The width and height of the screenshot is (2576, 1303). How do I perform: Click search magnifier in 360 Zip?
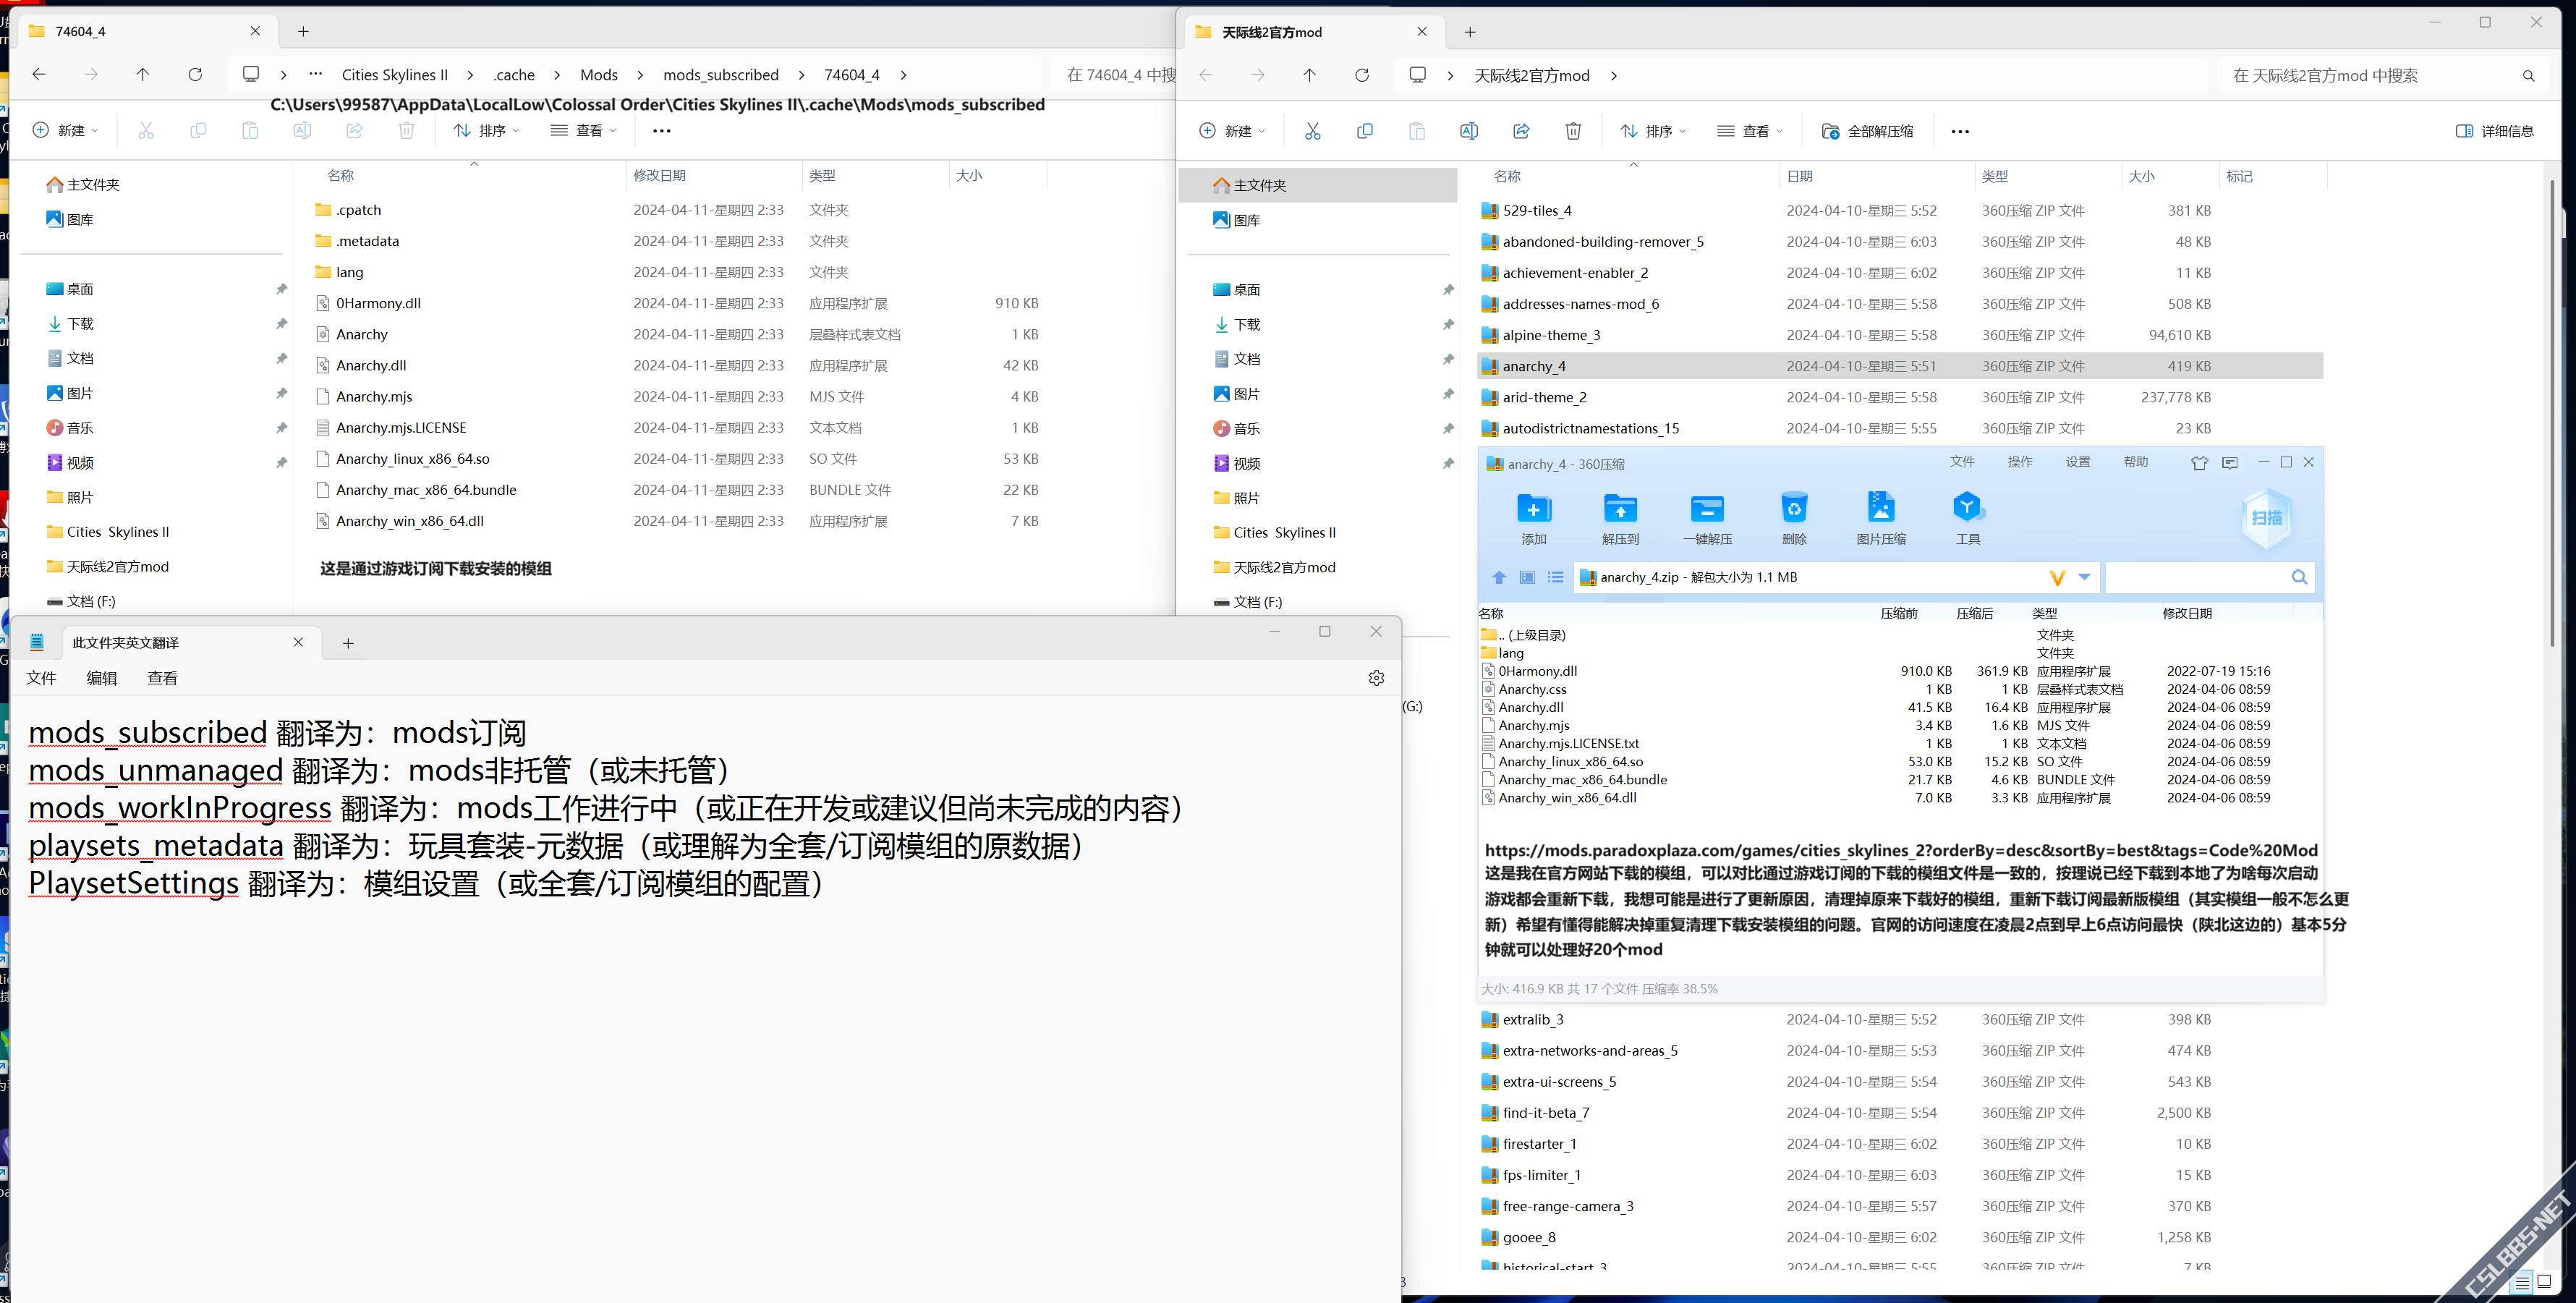click(2299, 577)
